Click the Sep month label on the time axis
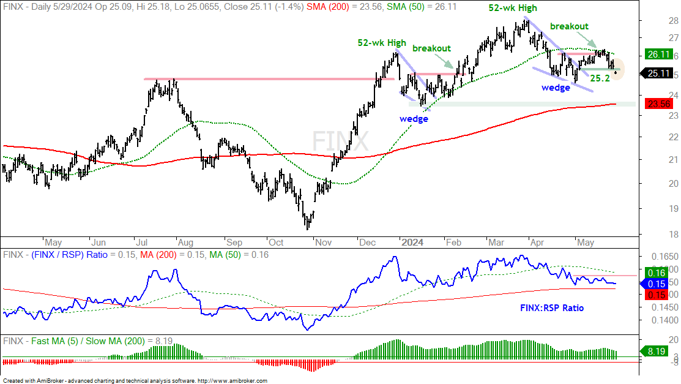 [234, 243]
